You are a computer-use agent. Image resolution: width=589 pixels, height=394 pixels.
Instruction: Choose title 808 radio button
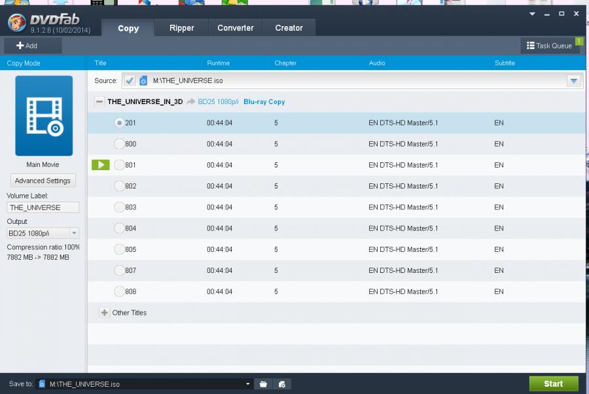[x=119, y=291]
